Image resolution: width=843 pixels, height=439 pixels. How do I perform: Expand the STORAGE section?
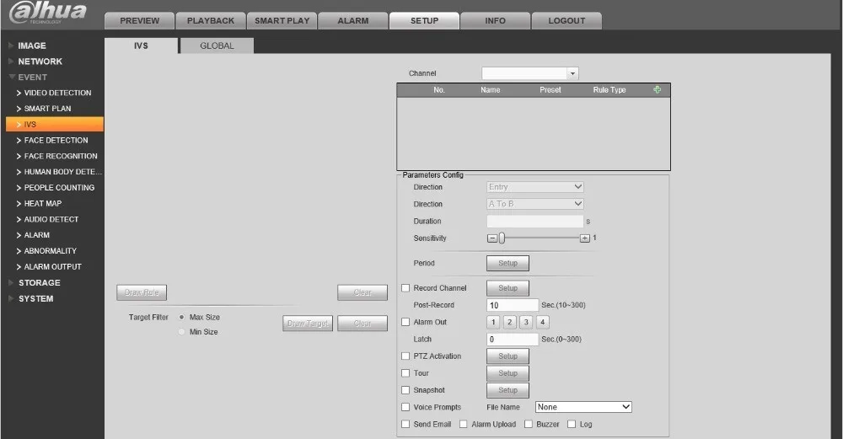point(40,282)
